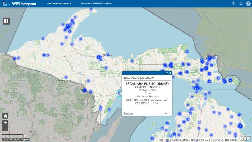252x142 pixels.
Task: Open the near-me location pin tool
Action: pyautogui.click(x=234, y=4)
